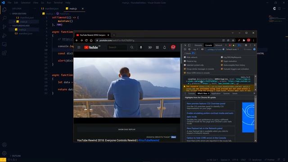This screenshot has height=162, width=288.
Task: Open Extensions view in VS Code activity bar
Action: (x=4, y=53)
